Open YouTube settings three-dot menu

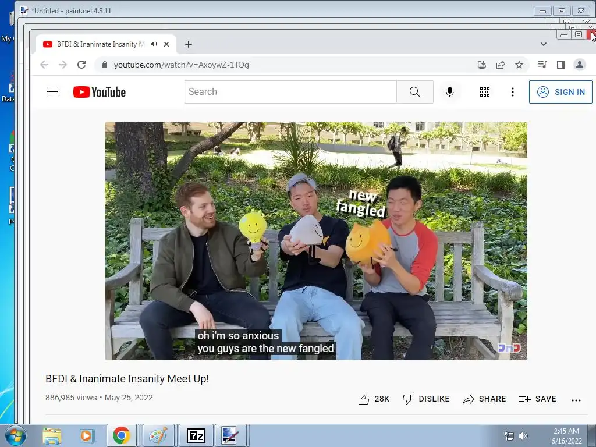tap(512, 91)
